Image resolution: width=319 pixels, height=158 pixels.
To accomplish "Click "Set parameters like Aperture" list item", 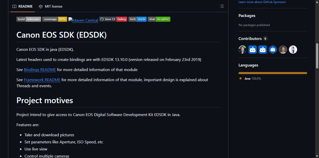I will pyautogui.click(x=64, y=142).
